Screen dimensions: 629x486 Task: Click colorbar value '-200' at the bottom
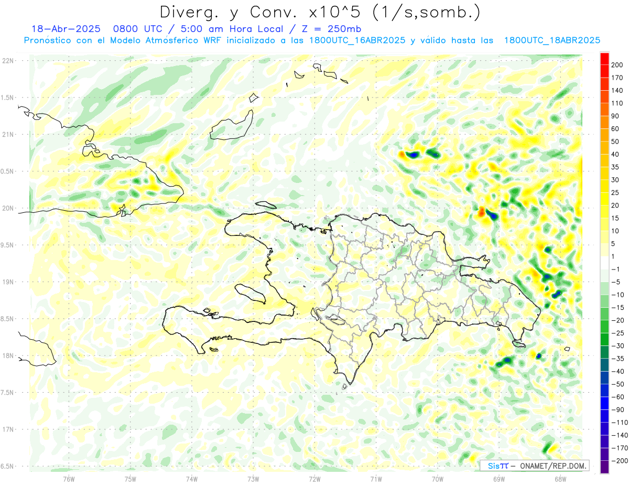tap(619, 461)
